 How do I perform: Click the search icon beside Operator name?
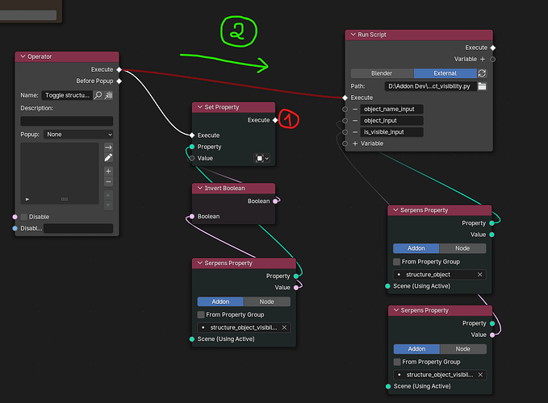pos(98,95)
